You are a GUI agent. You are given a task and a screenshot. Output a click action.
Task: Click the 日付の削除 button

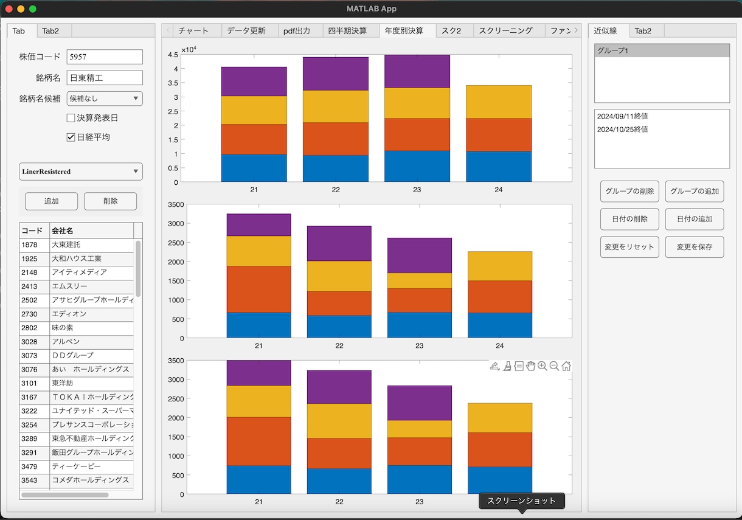tap(629, 219)
